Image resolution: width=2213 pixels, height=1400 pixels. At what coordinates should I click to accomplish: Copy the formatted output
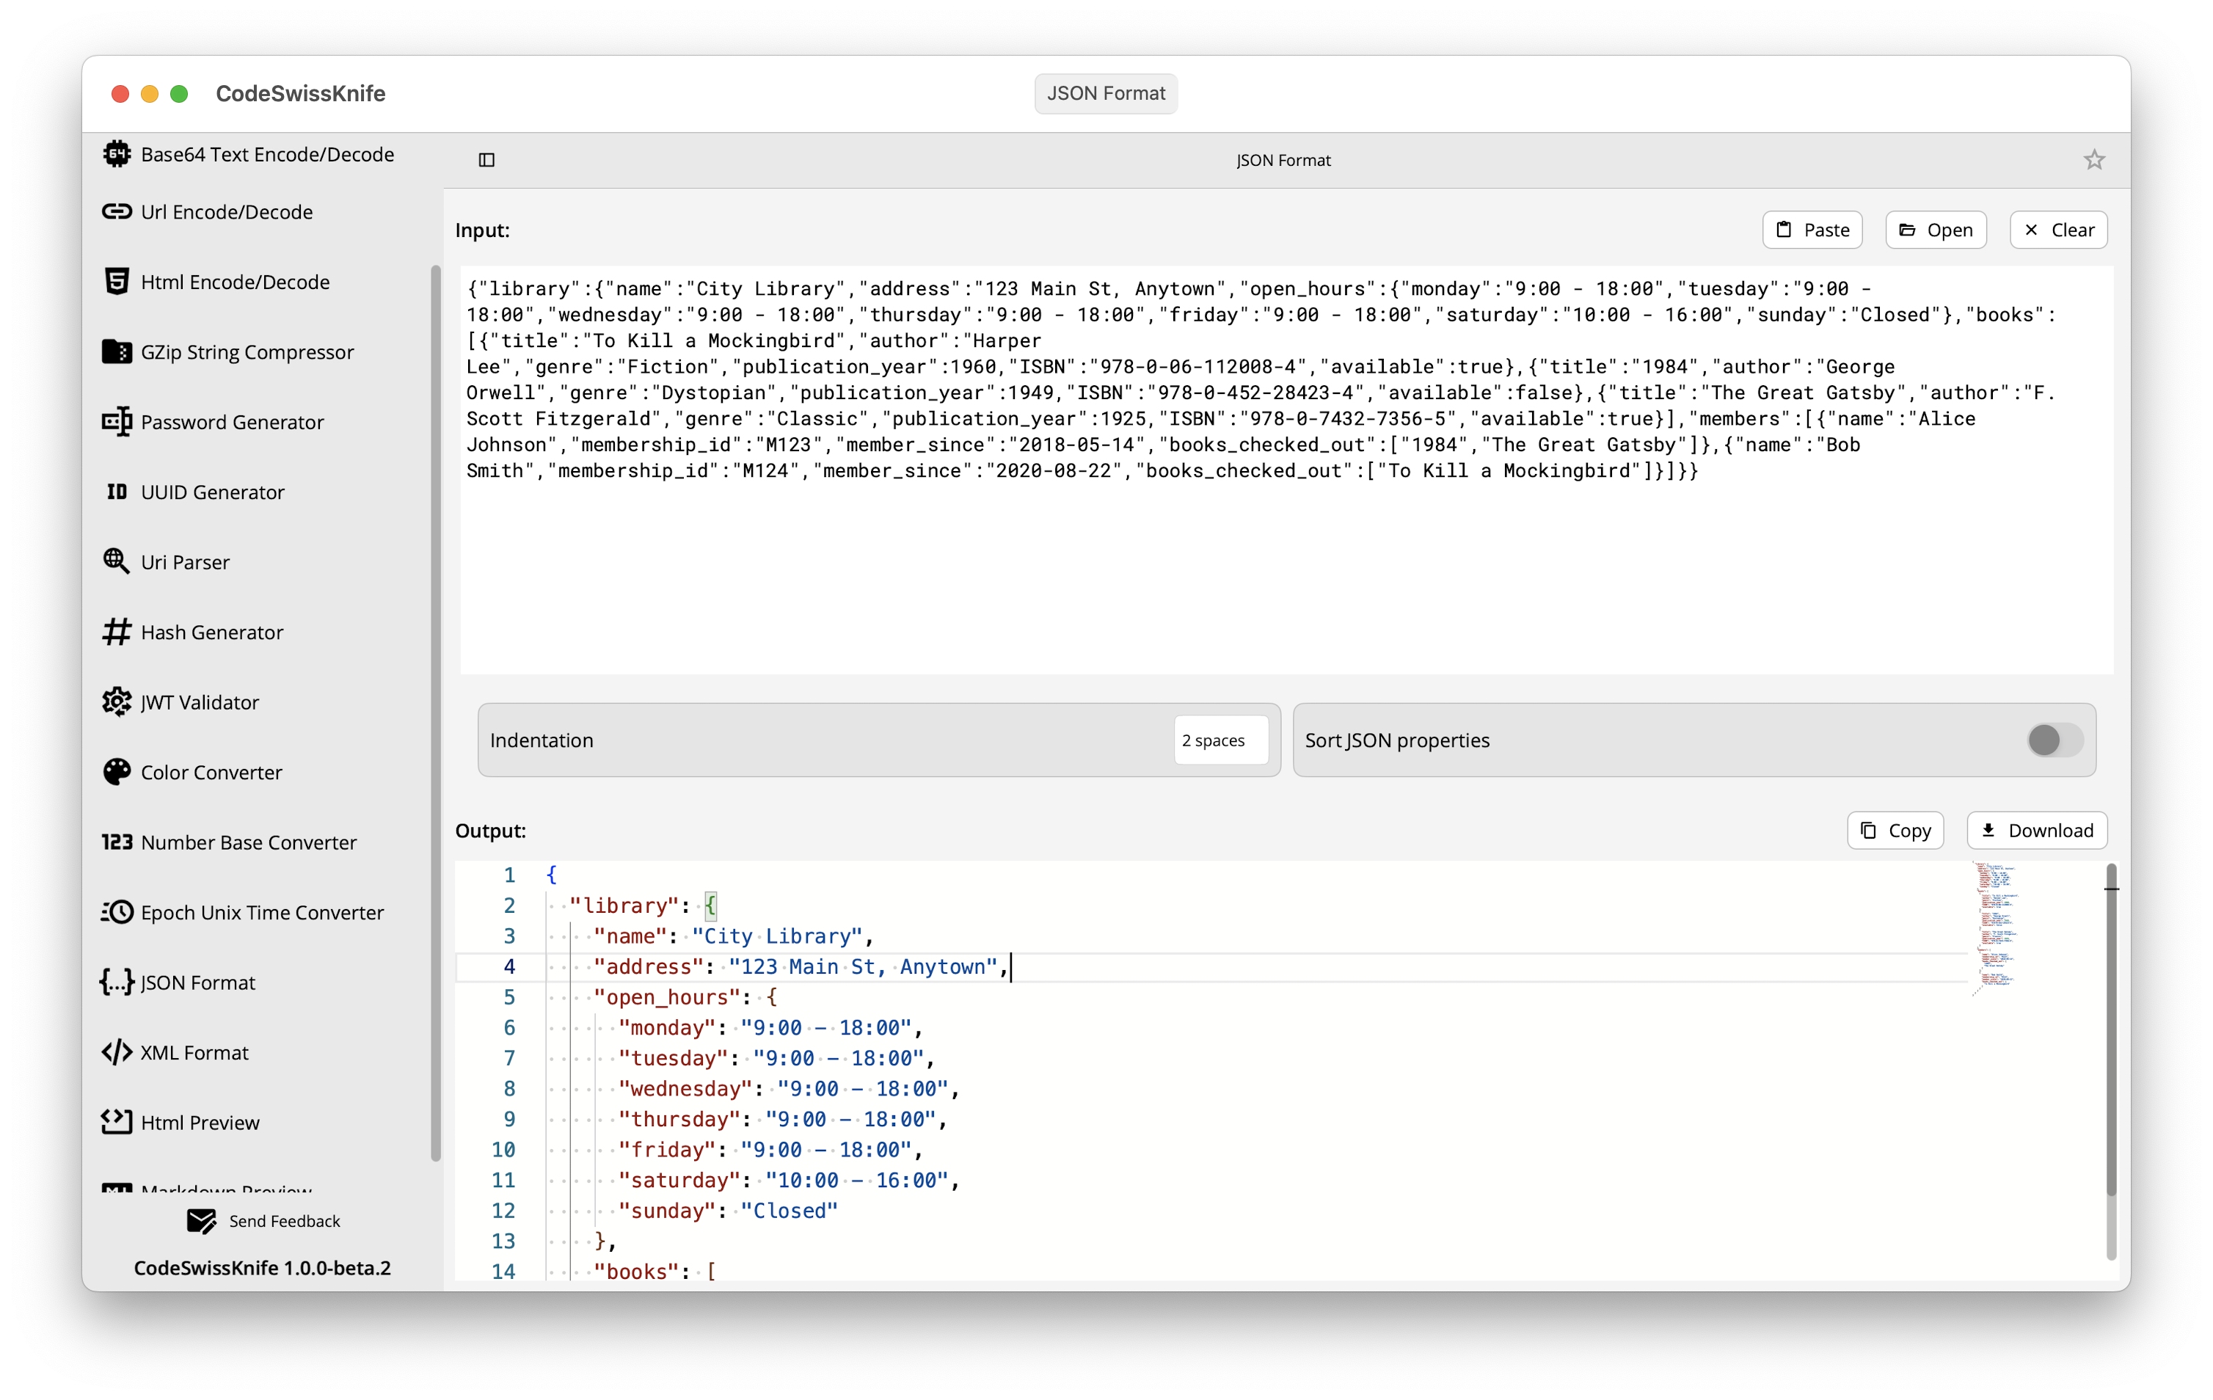(x=1895, y=830)
